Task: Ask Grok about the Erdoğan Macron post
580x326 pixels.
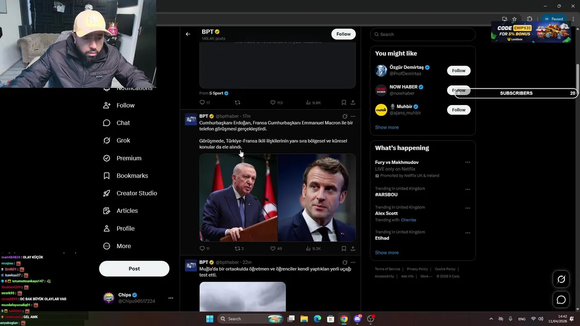Action: 345,116
